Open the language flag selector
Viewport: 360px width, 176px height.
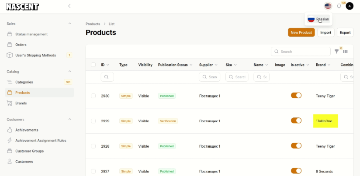[328, 6]
